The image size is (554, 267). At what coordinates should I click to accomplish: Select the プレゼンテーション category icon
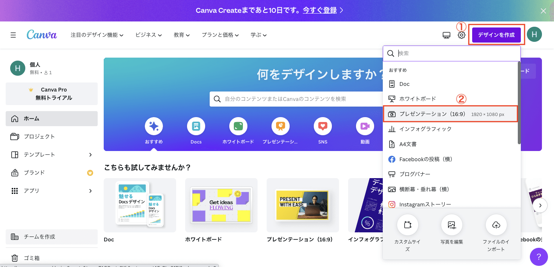pos(281,127)
